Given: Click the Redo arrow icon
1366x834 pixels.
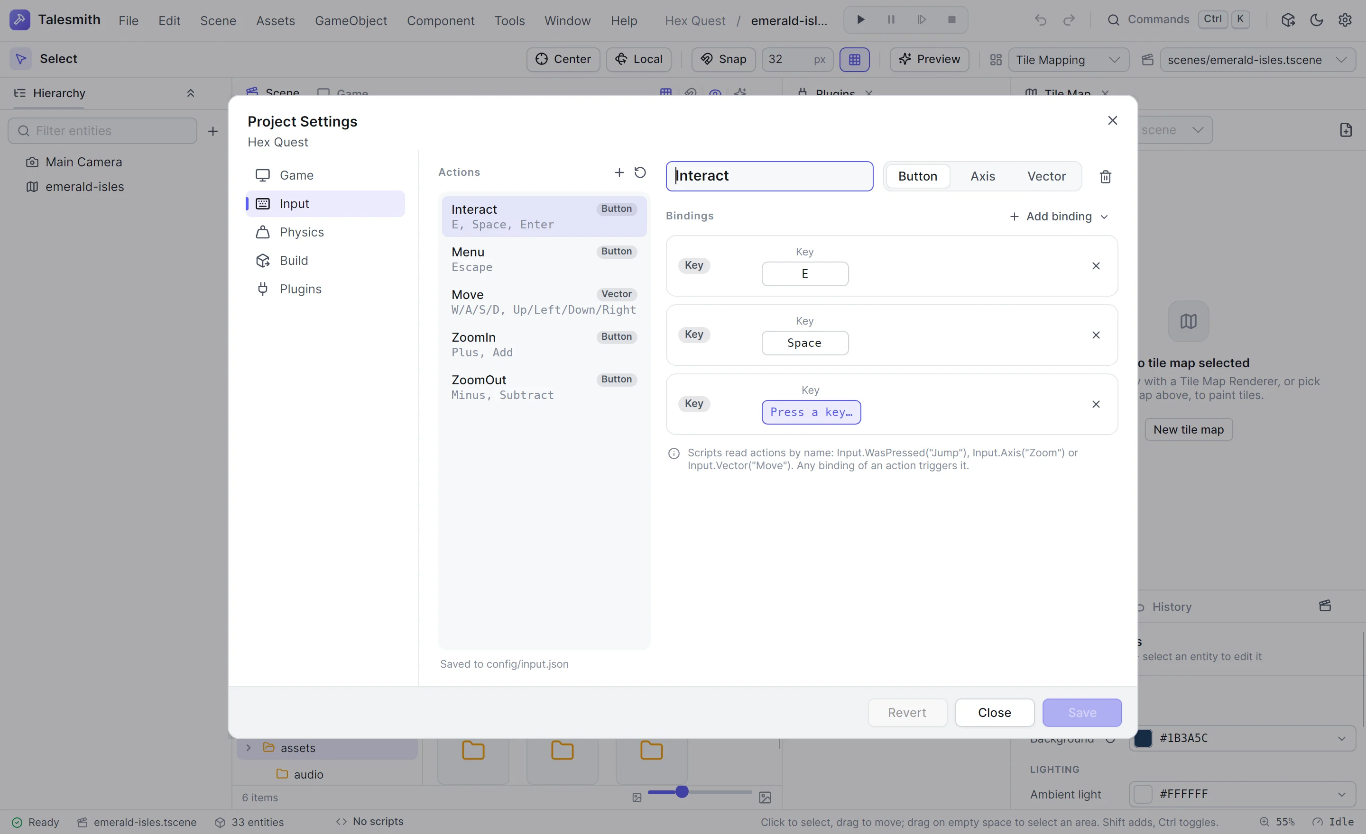Looking at the screenshot, I should [x=1069, y=20].
